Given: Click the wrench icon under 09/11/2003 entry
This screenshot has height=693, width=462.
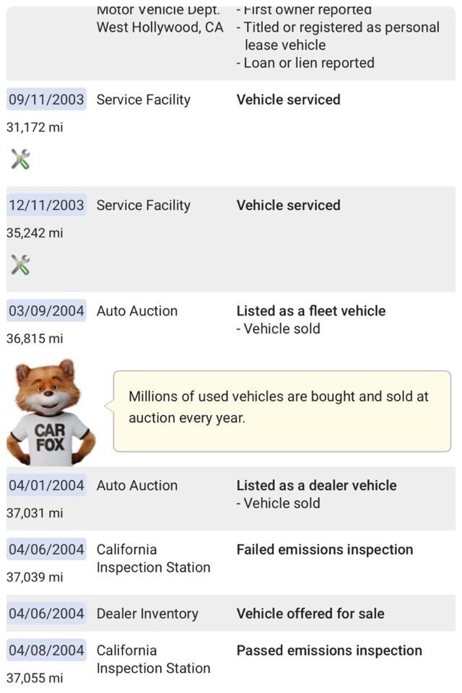Looking at the screenshot, I should pos(20,159).
